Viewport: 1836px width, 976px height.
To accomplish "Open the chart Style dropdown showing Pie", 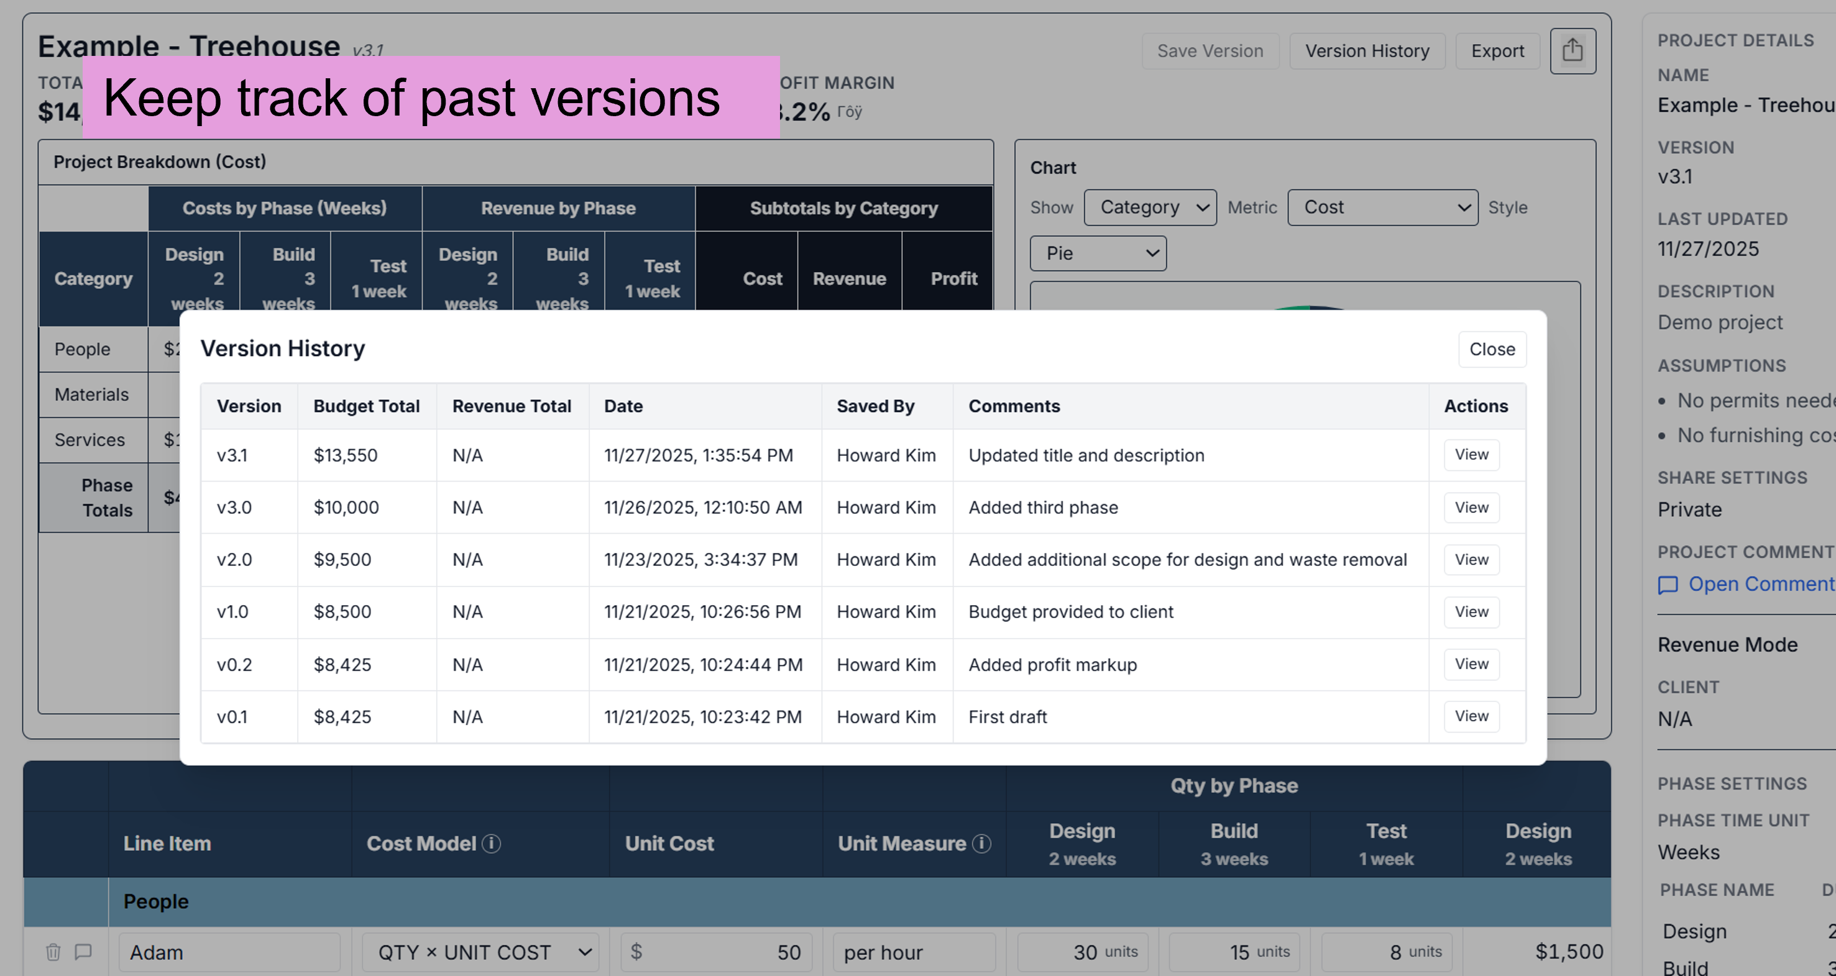I will [x=1097, y=253].
